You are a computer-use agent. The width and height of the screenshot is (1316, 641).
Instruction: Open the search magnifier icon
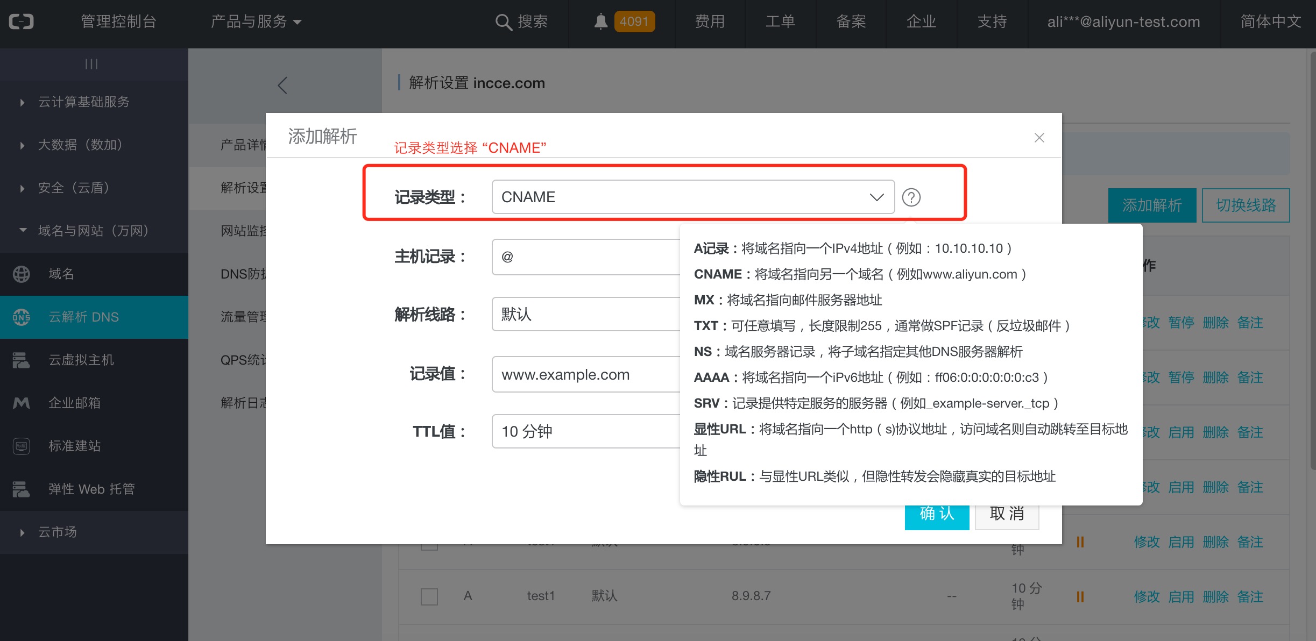(x=503, y=22)
